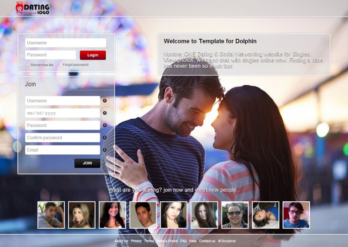Click 'What are you waiting? join now' text
The height and width of the screenshot is (247, 348).
coord(174,190)
